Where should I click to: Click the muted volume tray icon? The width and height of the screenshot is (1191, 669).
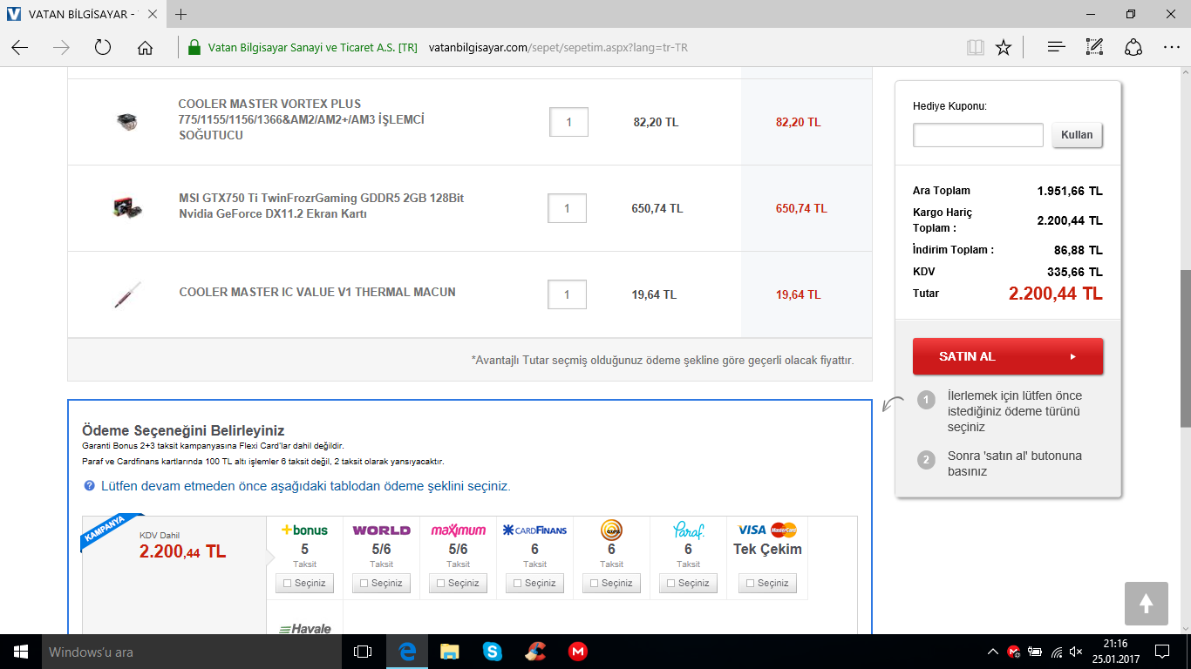[1077, 652]
